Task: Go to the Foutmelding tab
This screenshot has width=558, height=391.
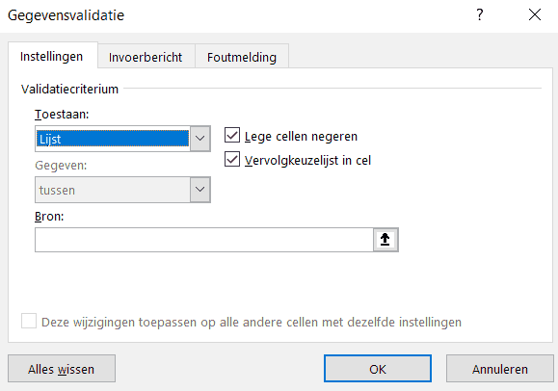Action: pos(242,57)
